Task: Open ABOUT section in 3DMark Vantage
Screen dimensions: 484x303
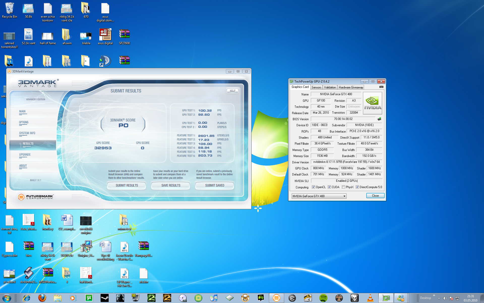Action: [x=33, y=167]
